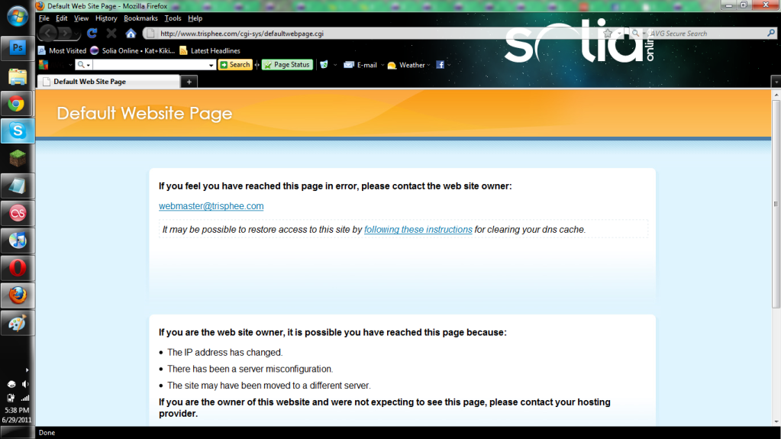The image size is (781, 439).
Task: Click the 5:38 PM system clock
Action: 17,410
